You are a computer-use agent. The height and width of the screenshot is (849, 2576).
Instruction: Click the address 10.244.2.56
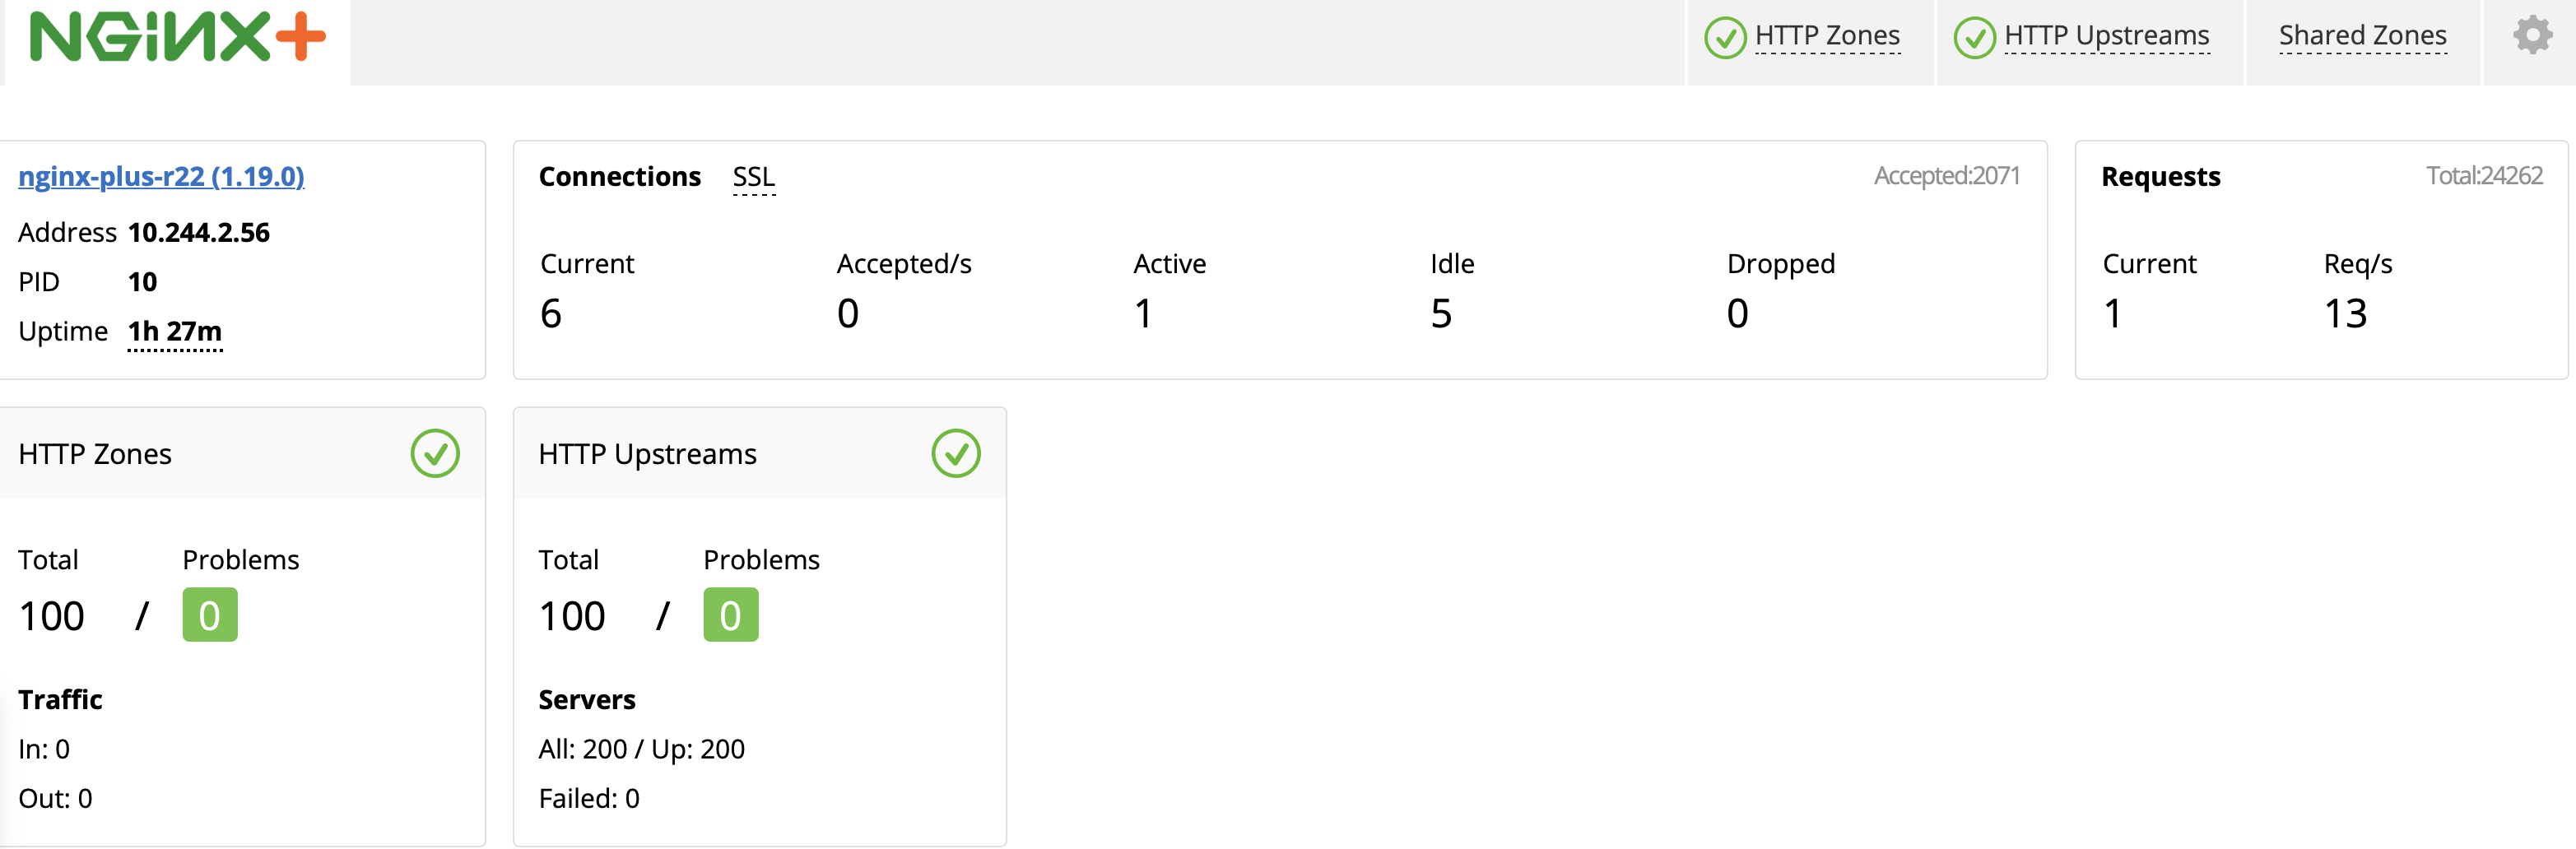[199, 232]
